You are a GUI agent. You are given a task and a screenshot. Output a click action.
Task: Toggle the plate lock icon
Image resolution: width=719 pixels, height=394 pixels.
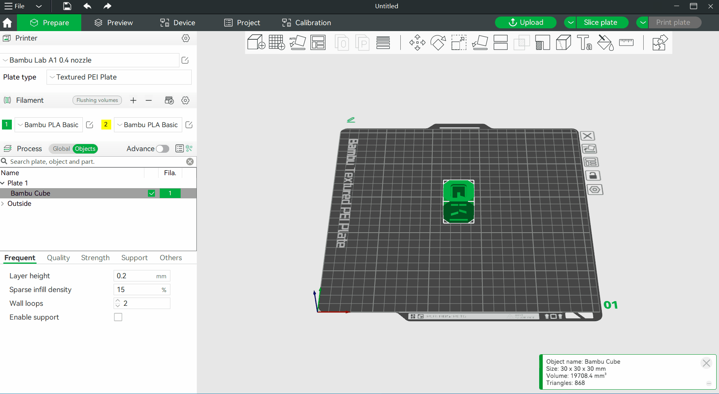[592, 176]
